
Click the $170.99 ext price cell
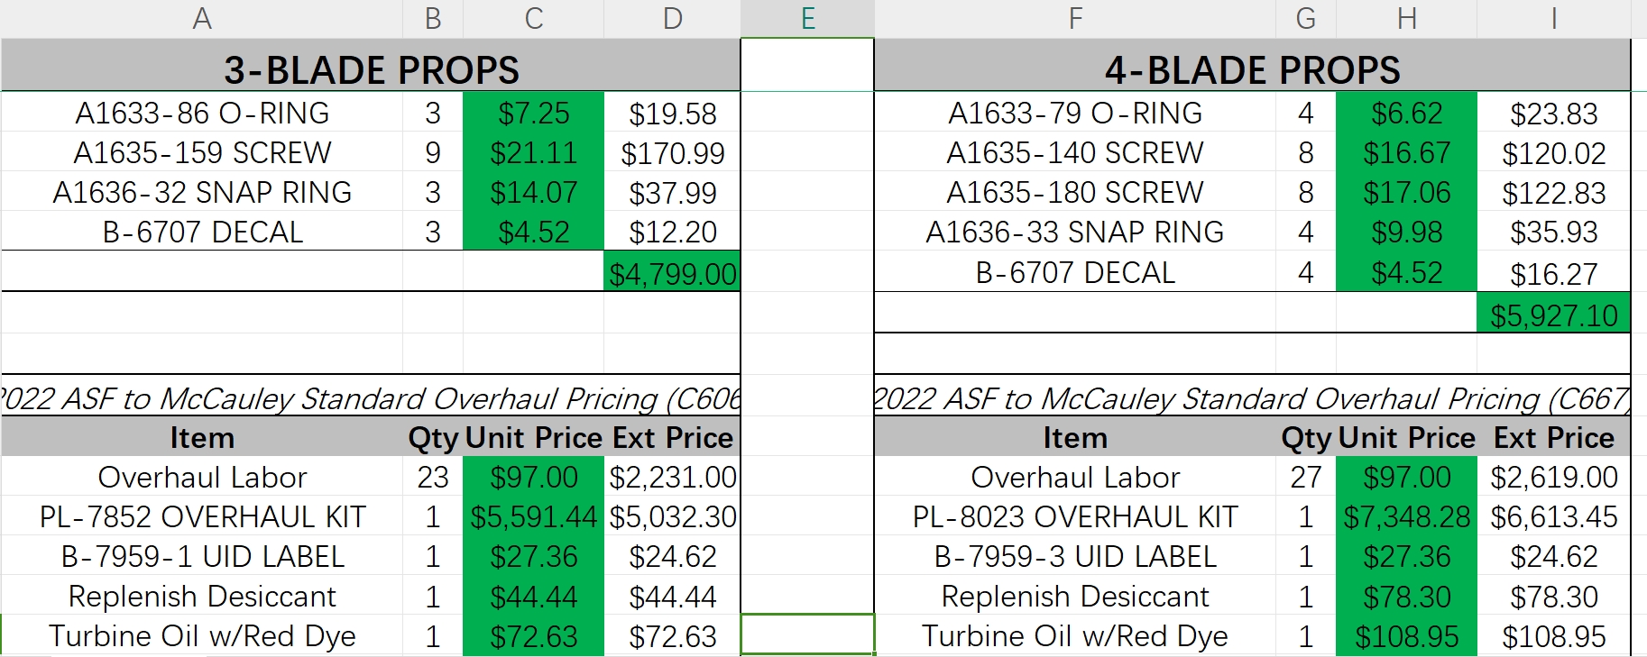(672, 153)
